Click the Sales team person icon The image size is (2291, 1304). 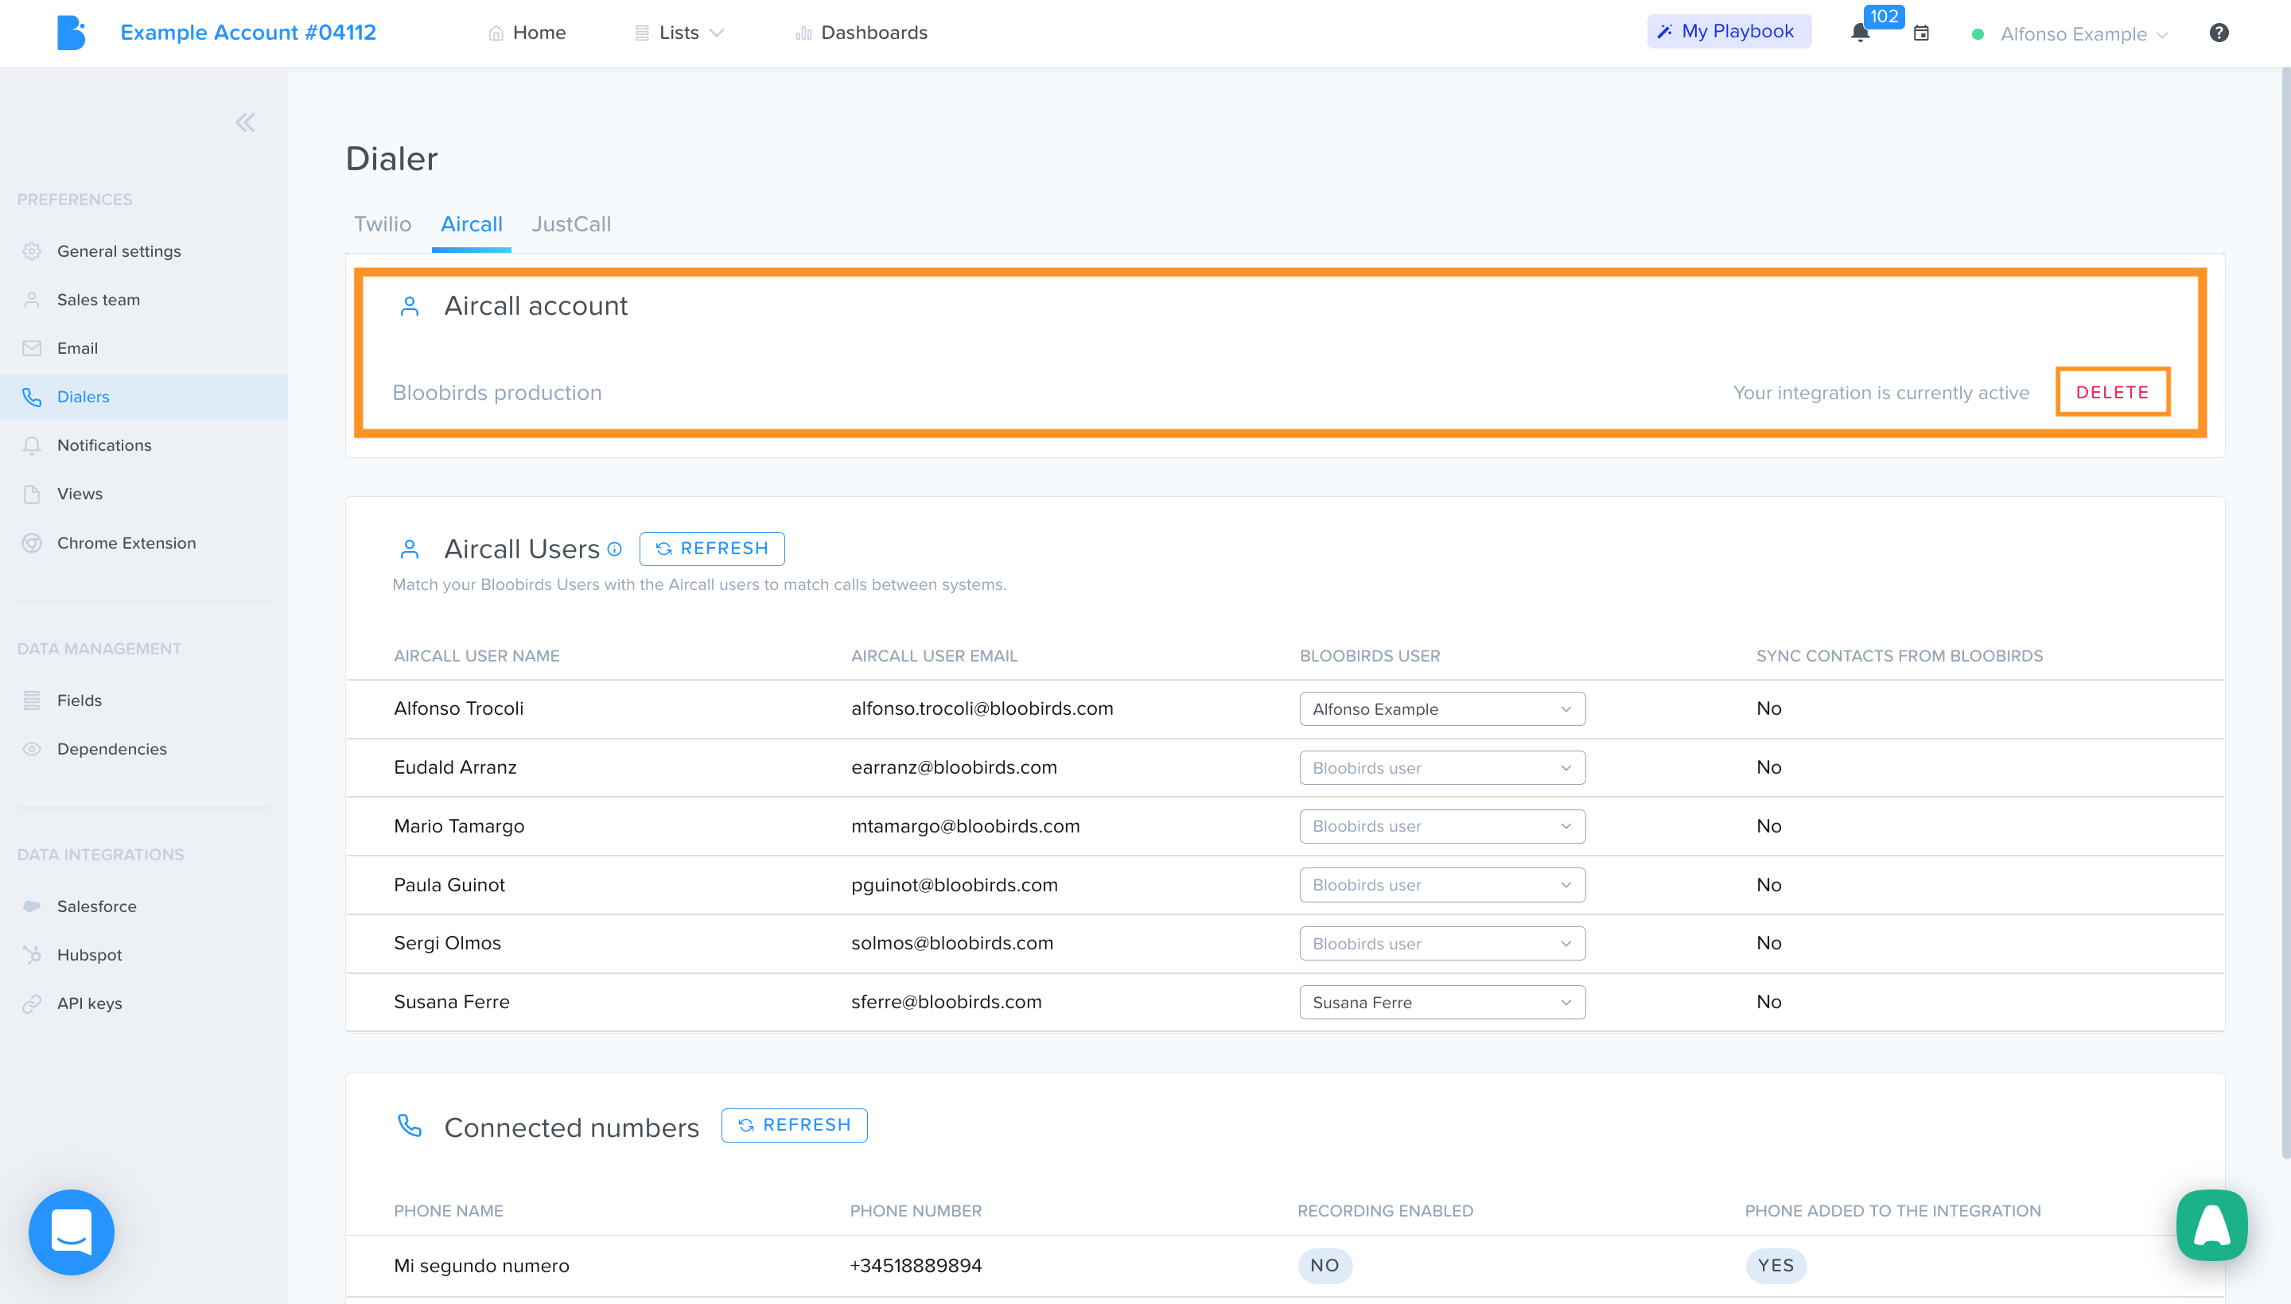33,300
